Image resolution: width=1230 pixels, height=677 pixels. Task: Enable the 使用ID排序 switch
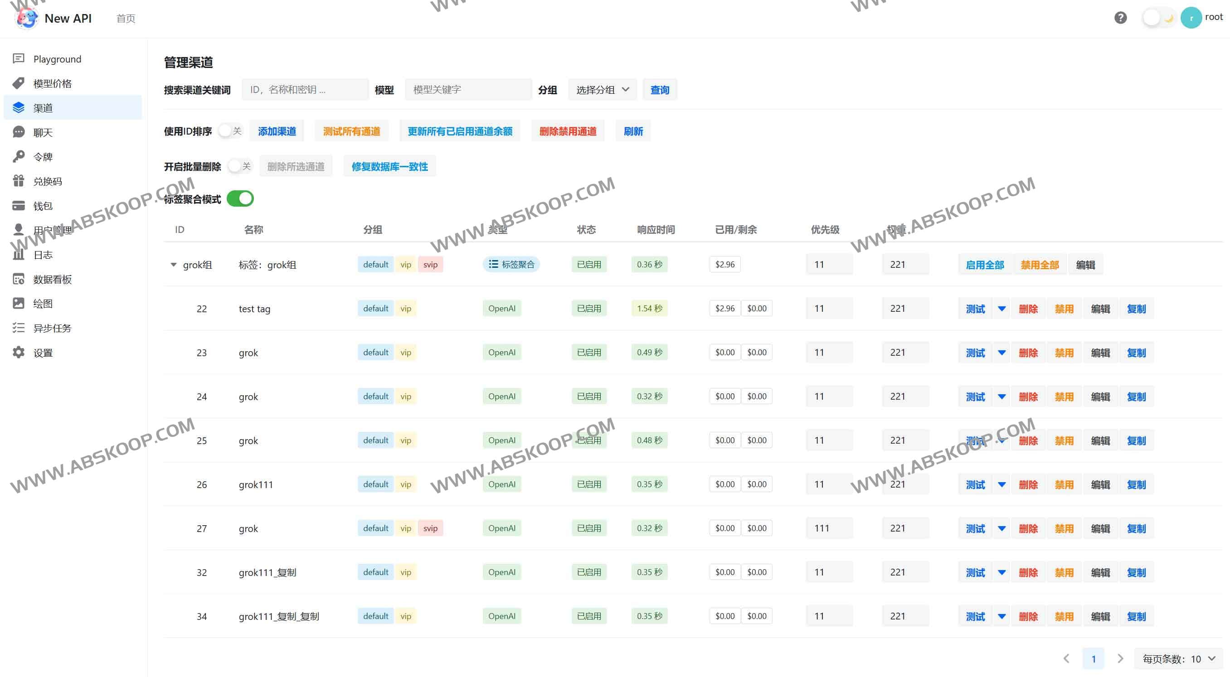tap(230, 131)
